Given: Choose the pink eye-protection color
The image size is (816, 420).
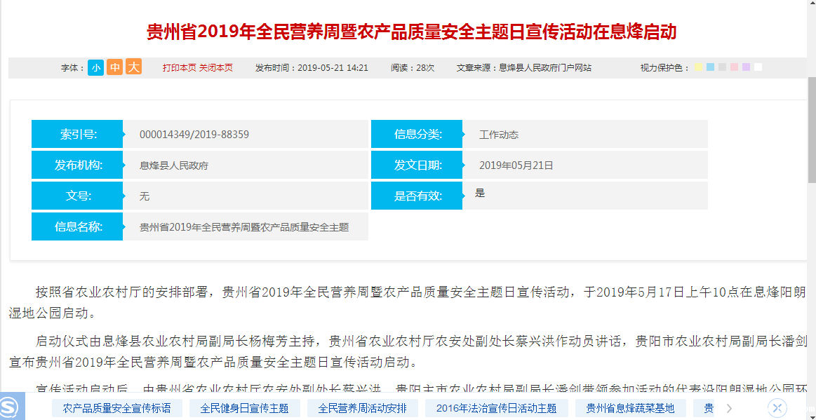Looking at the screenshot, I should point(734,67).
